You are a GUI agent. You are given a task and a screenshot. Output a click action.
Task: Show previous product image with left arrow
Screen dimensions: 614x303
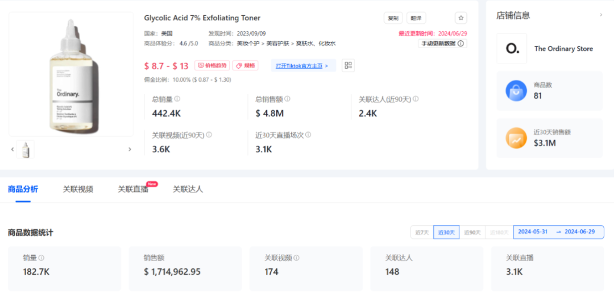click(x=13, y=149)
